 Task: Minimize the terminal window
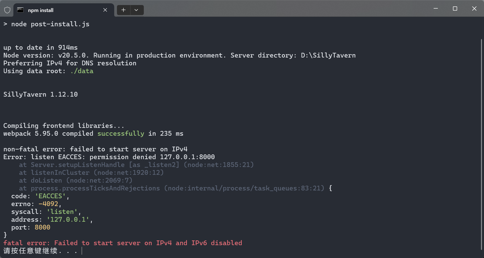(x=436, y=9)
